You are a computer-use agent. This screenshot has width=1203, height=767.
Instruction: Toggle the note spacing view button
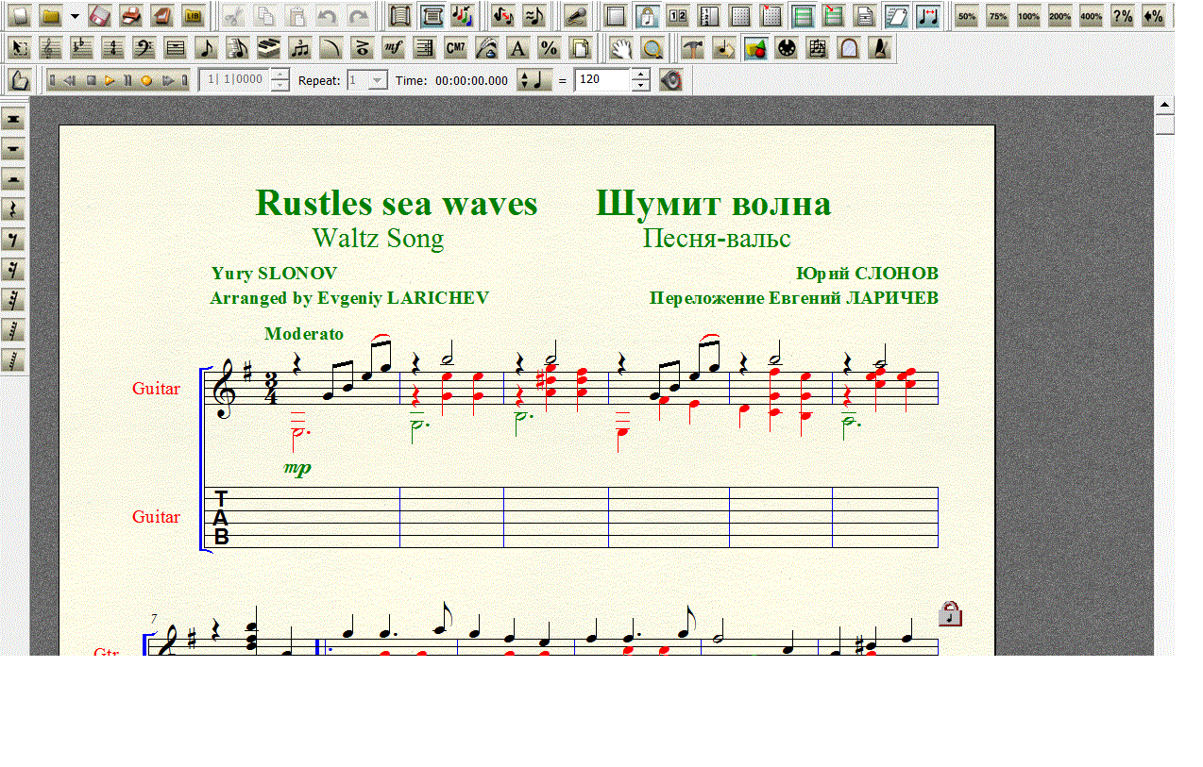928,16
